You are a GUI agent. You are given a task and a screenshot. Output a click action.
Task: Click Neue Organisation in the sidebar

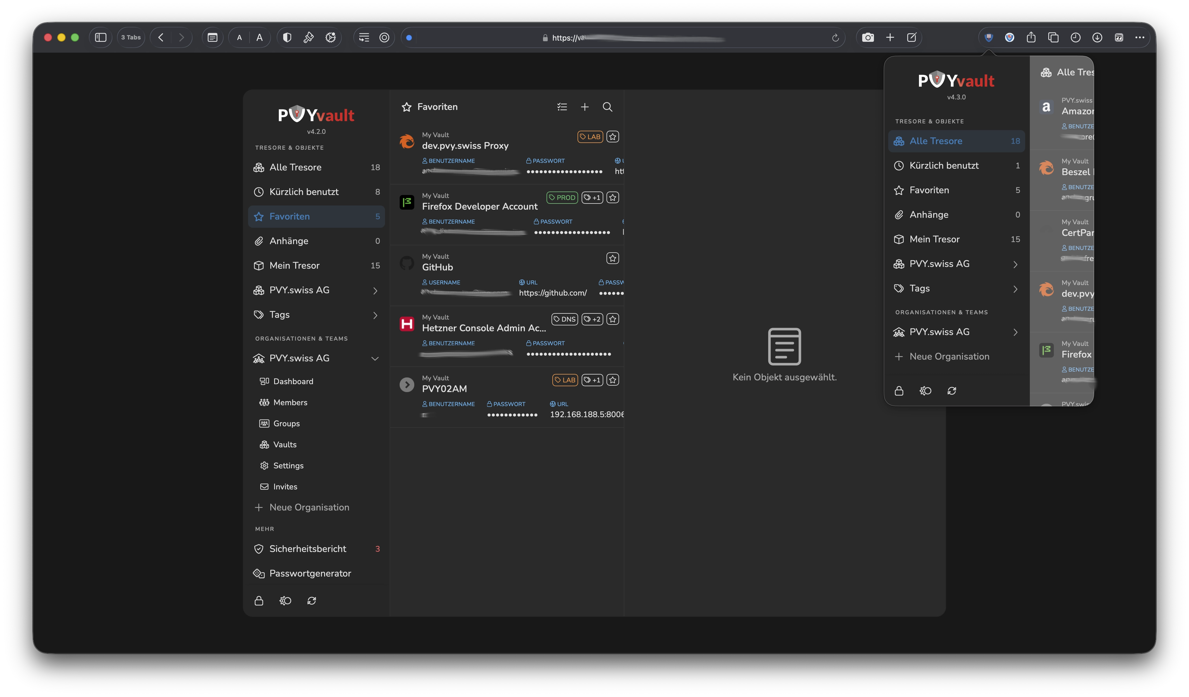(309, 507)
